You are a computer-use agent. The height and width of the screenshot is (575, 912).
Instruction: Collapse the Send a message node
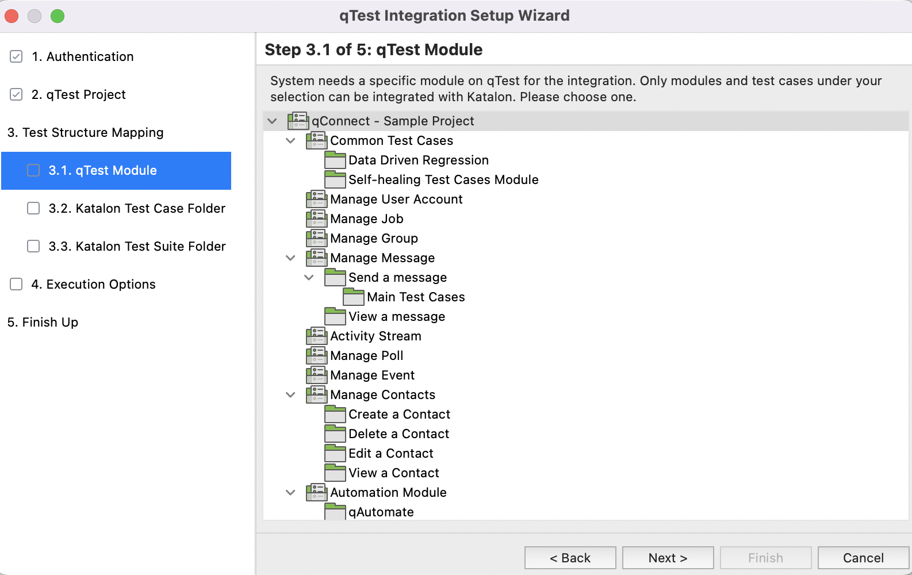click(x=309, y=278)
